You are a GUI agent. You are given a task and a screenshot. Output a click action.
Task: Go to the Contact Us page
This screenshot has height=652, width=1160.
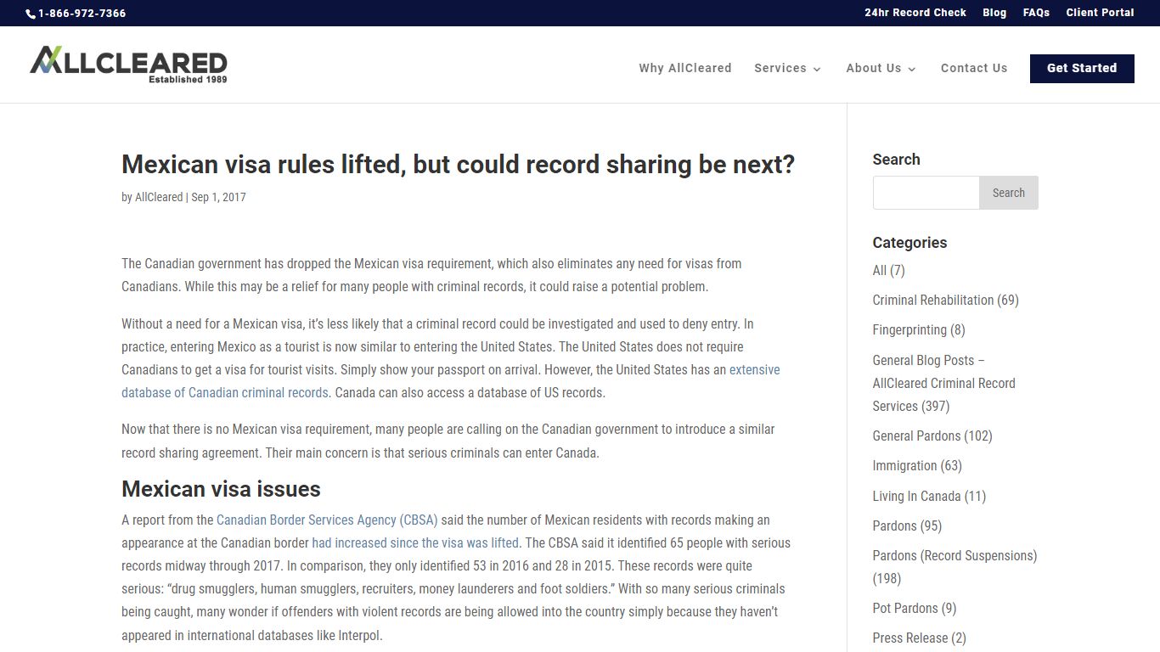[974, 68]
